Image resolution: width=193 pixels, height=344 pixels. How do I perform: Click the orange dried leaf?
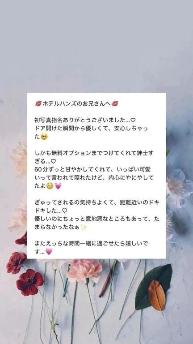point(157,296)
